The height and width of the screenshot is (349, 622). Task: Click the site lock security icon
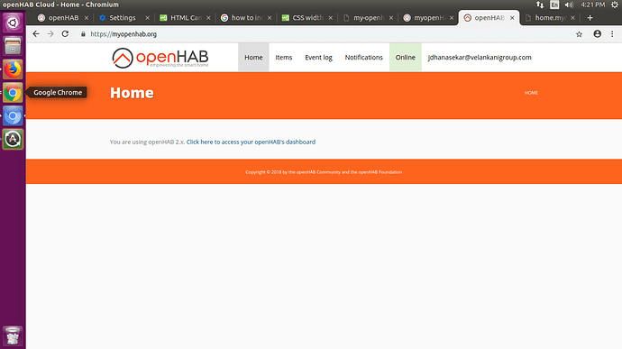tap(83, 34)
